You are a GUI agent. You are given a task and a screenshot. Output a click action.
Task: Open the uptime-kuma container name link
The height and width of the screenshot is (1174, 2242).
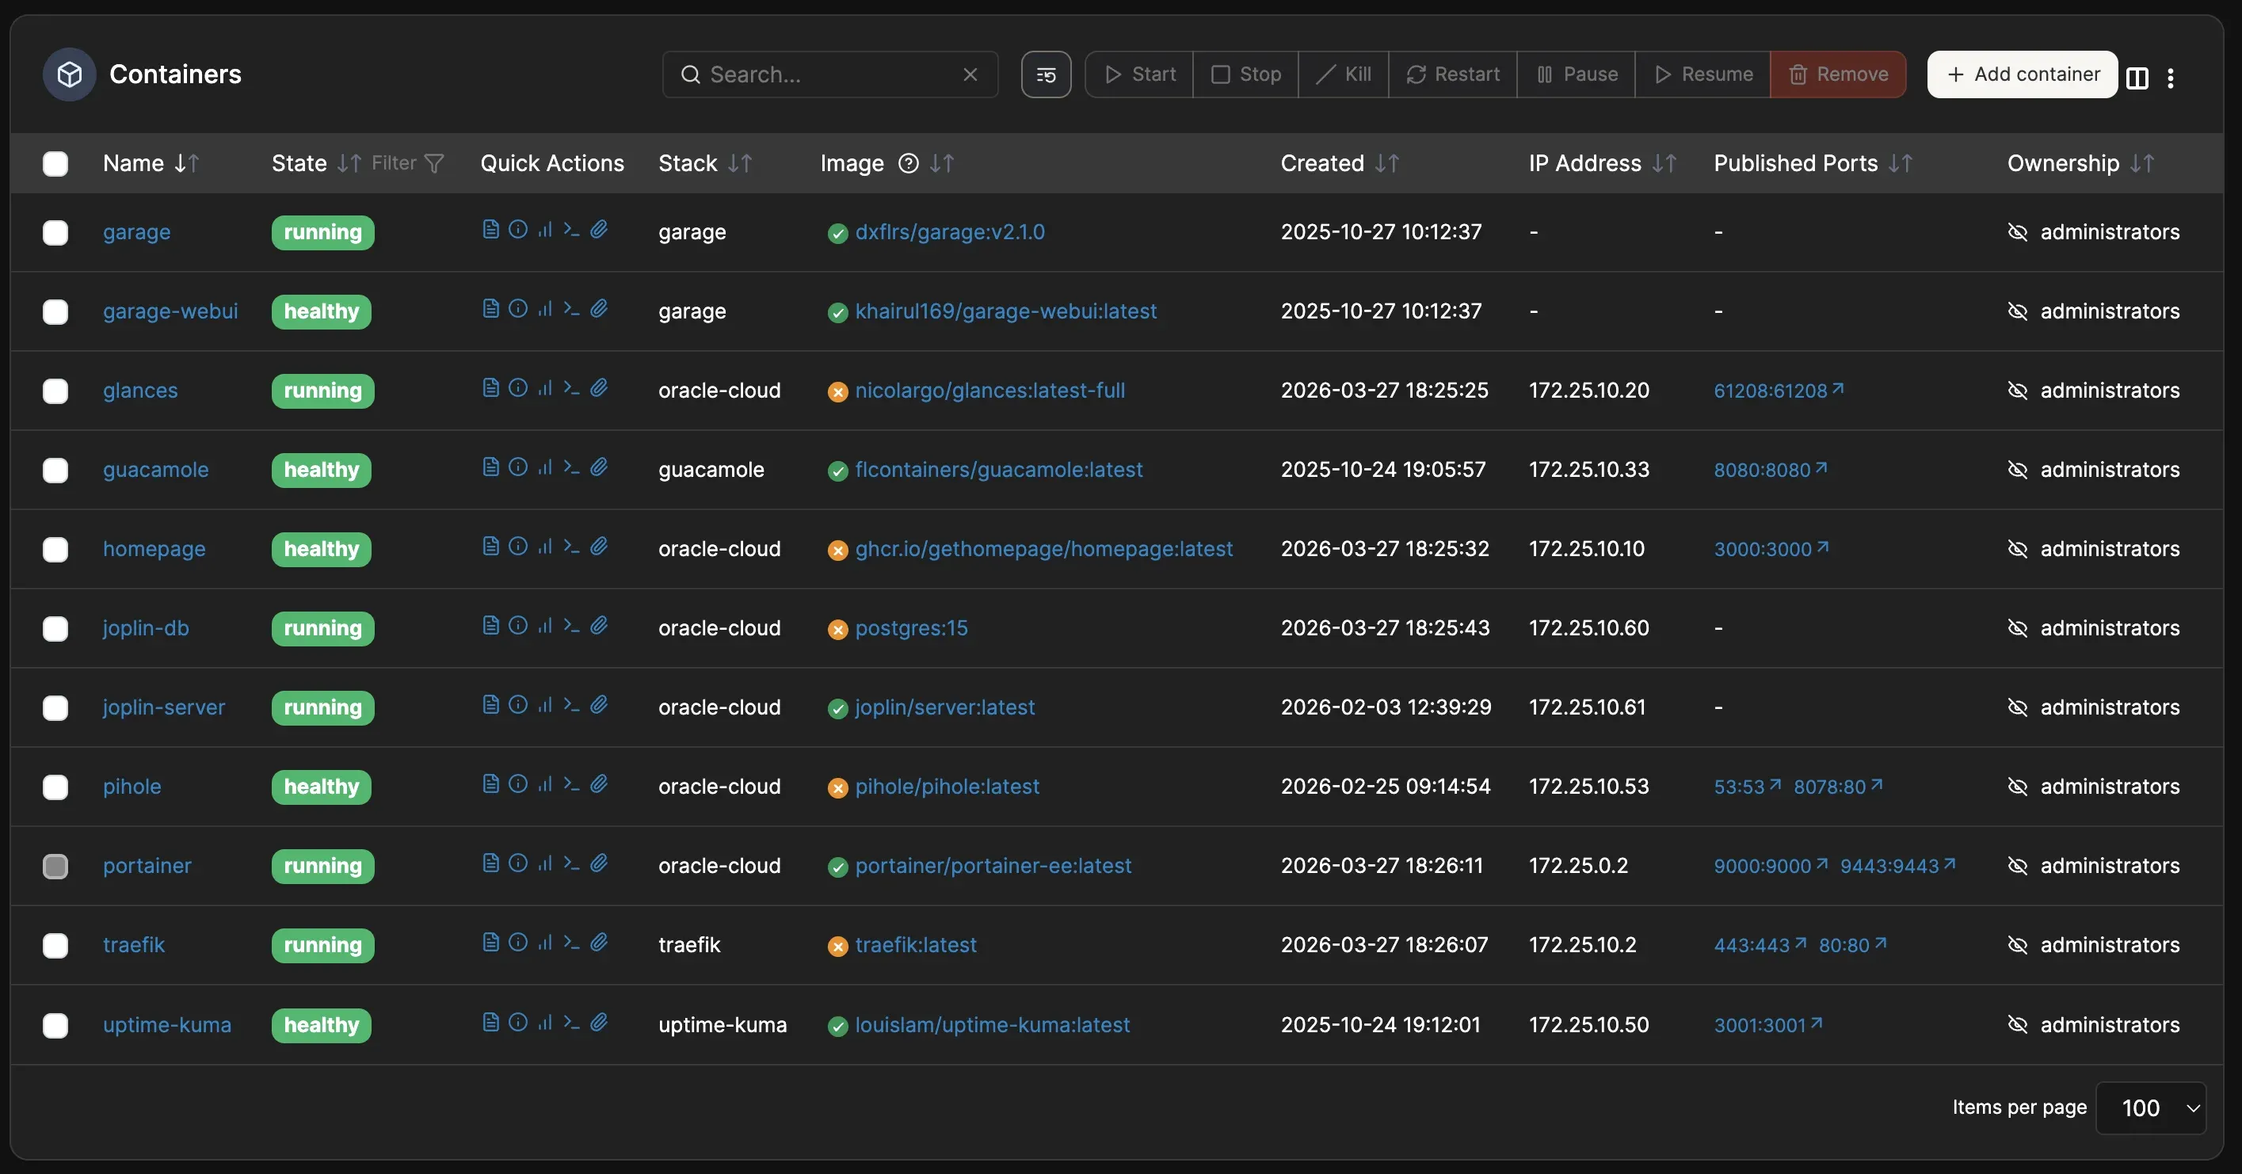(x=167, y=1024)
